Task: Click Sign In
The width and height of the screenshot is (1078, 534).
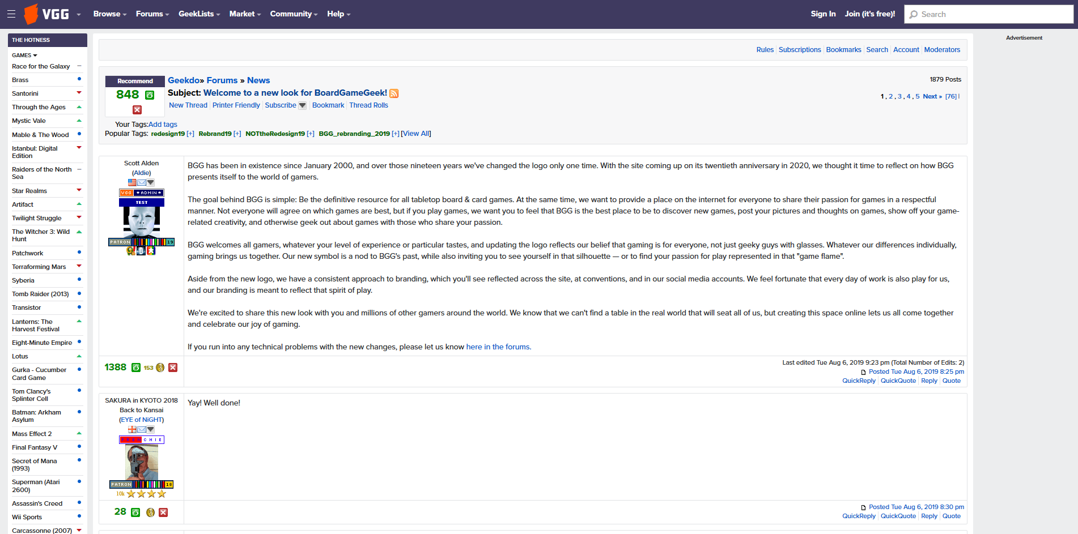Action: point(823,14)
